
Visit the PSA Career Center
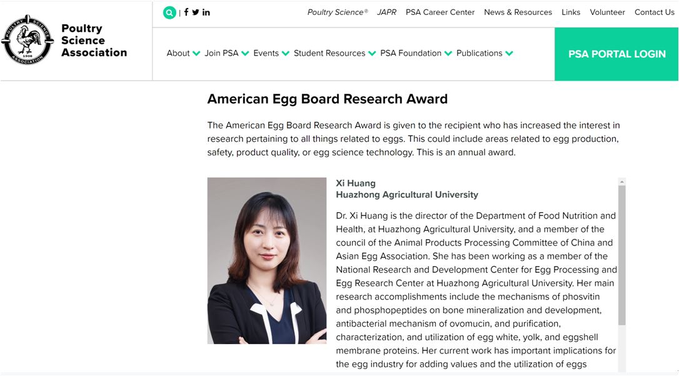pos(440,12)
